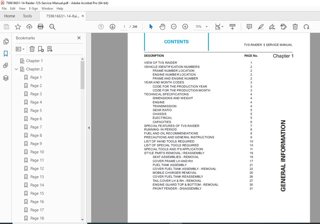Go to previous page arrow
Screen dimensions: 320x224
101,27
